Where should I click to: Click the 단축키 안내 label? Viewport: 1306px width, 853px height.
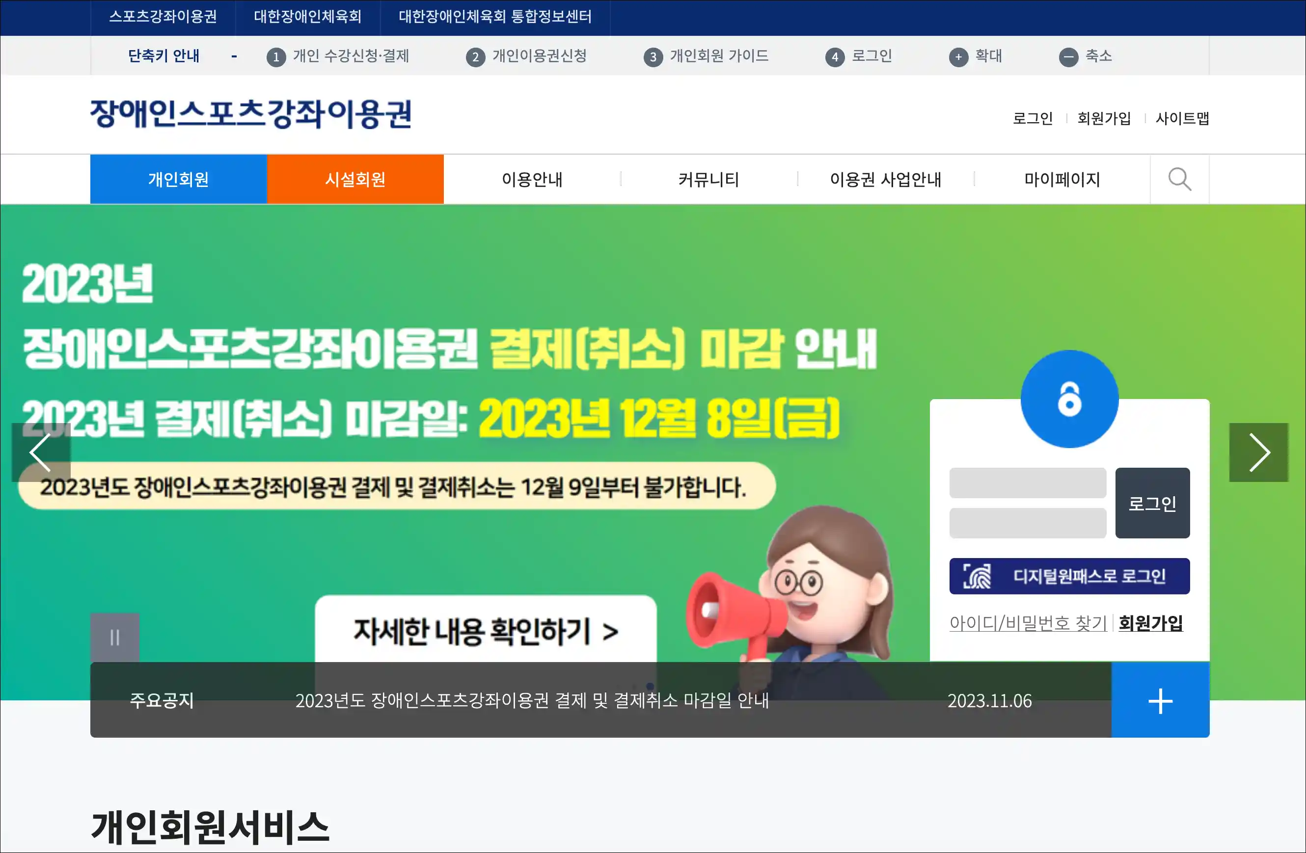coord(163,56)
